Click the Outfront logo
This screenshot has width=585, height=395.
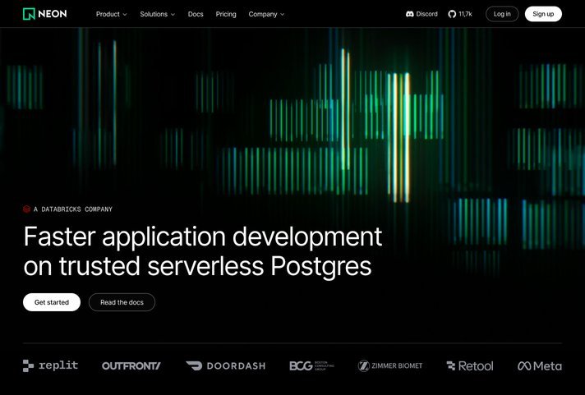[131, 365]
